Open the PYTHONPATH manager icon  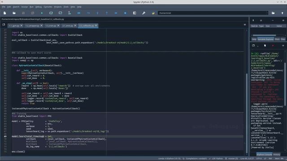point(153,13)
